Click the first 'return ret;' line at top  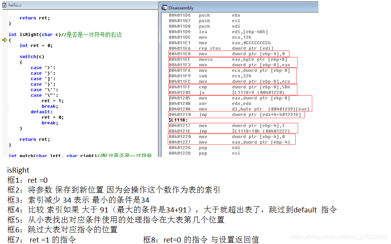tap(35, 18)
